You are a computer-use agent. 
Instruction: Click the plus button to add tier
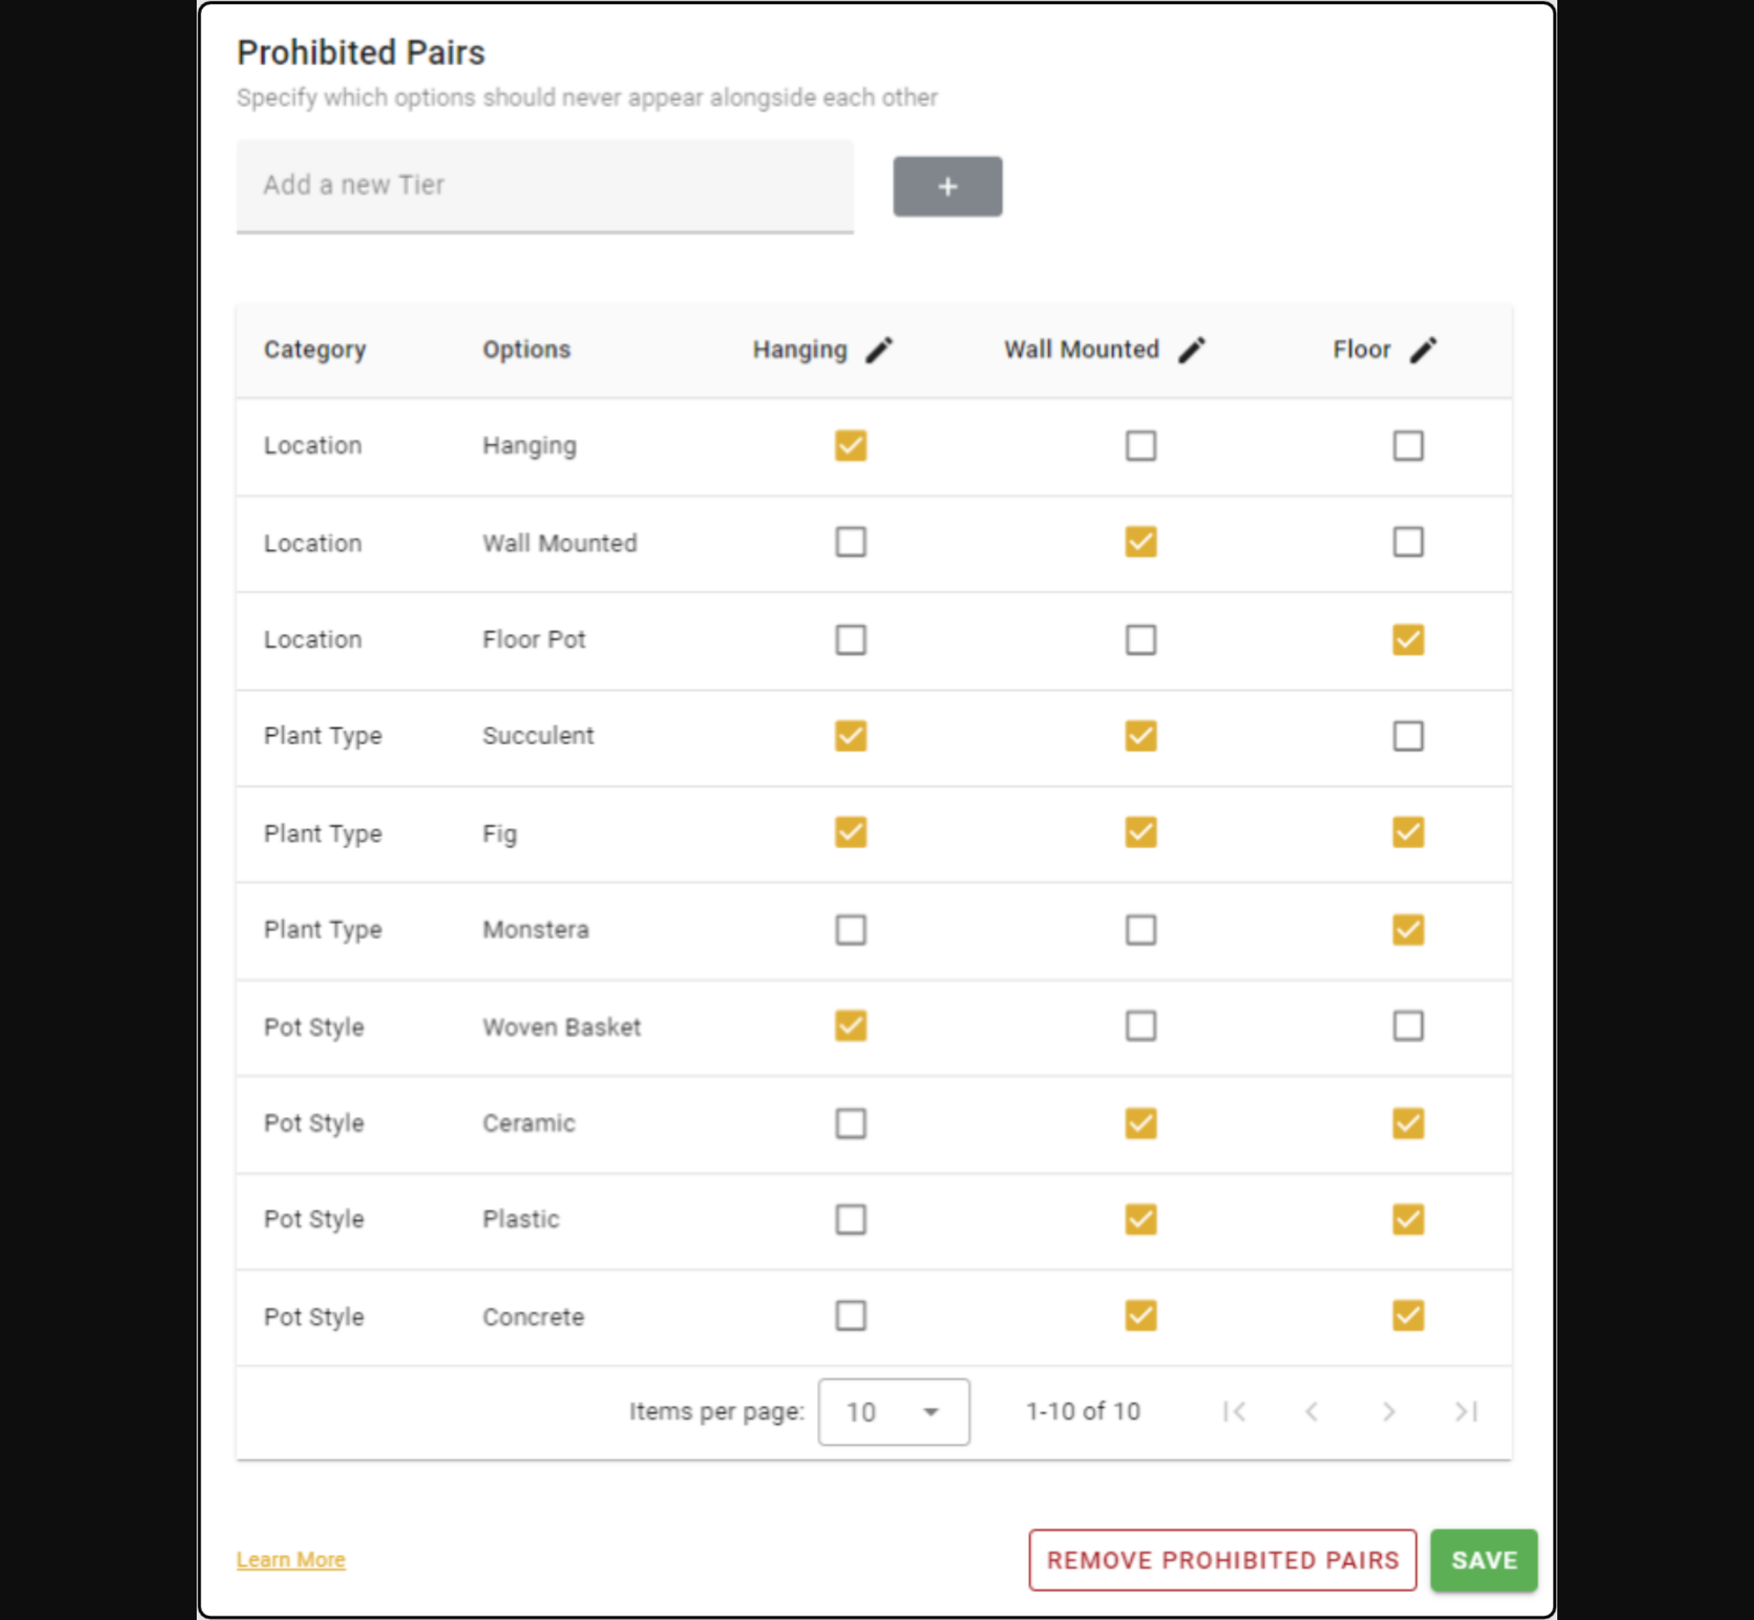point(947,186)
